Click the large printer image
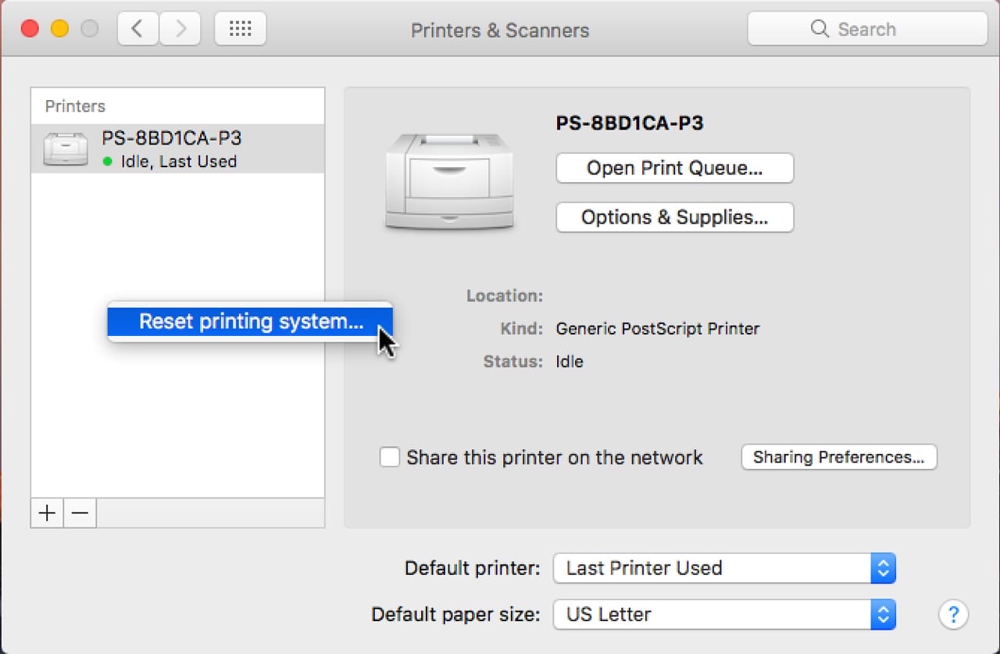Screen dimensions: 1000x654 tap(449, 181)
